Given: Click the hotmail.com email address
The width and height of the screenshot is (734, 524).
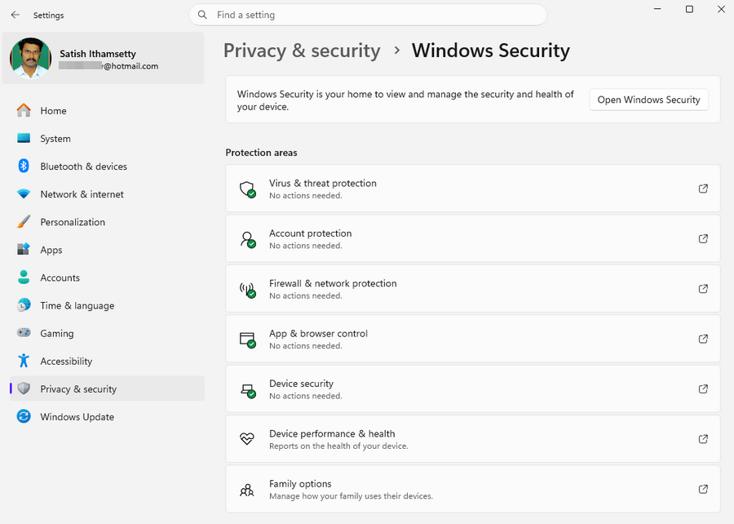Looking at the screenshot, I should [x=108, y=66].
